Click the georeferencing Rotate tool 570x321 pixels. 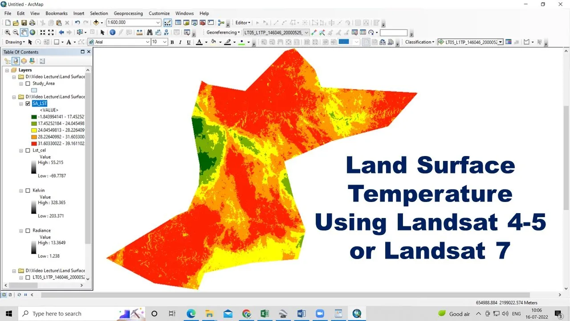coord(371,33)
